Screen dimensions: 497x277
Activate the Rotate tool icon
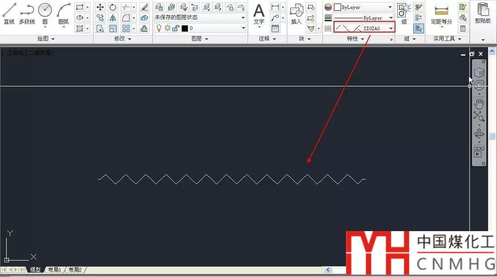pos(113,7)
